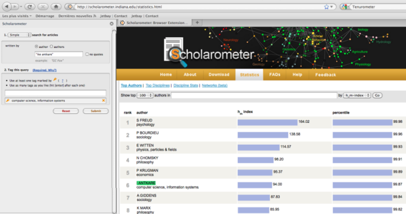The width and height of the screenshot is (406, 214).
Task: Open the Simple search type dropdown
Action: (x=19, y=35)
